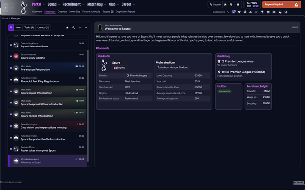Open the trophy bookmark icon
The image size is (305, 190).
262,12
